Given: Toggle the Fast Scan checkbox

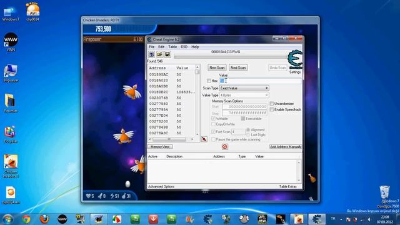Looking at the screenshot, I should pos(213,132).
